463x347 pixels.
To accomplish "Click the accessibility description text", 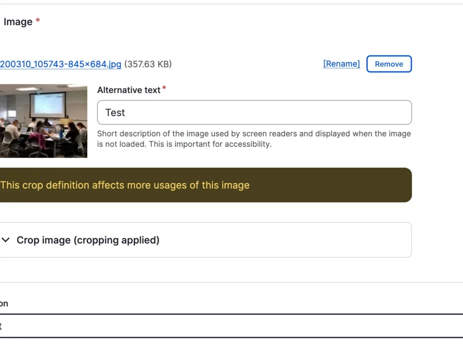I will tap(254, 139).
